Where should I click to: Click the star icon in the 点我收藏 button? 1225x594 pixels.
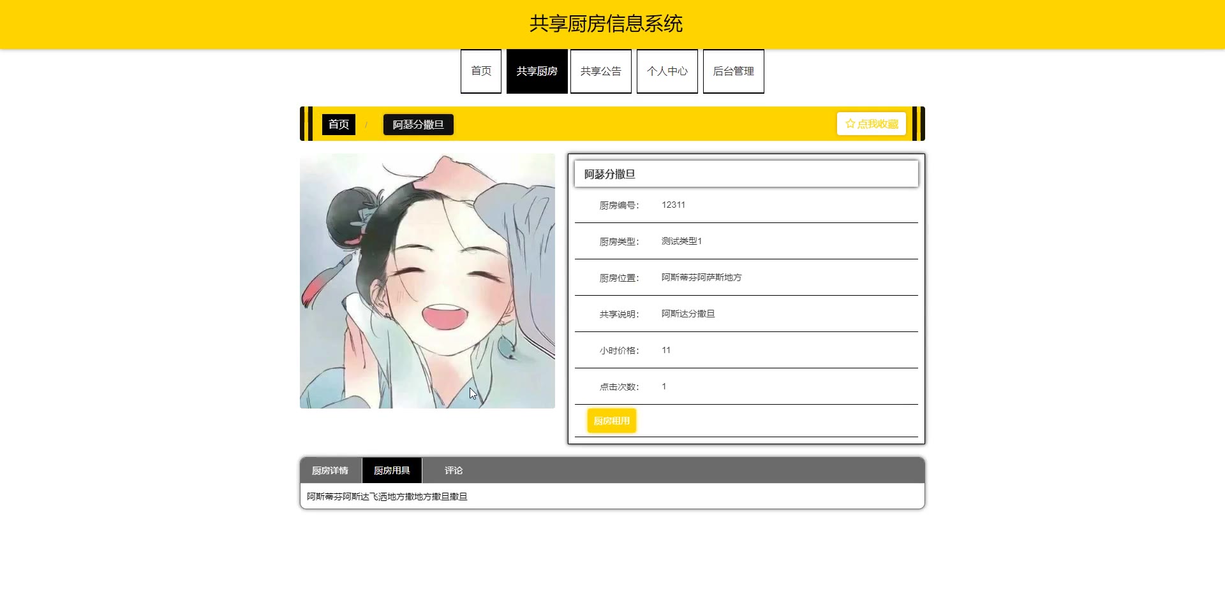click(850, 124)
